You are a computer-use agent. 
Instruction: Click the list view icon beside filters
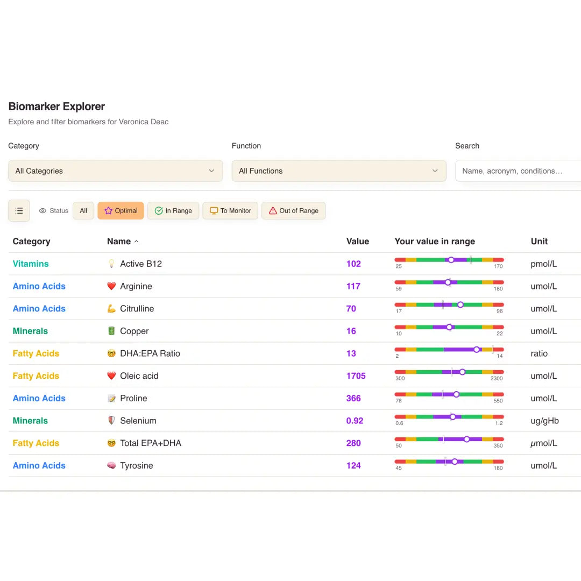point(19,211)
